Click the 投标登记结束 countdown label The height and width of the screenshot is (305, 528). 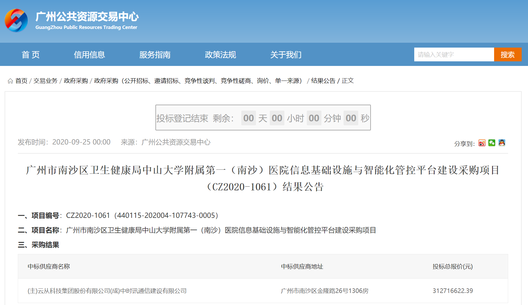[182, 118]
